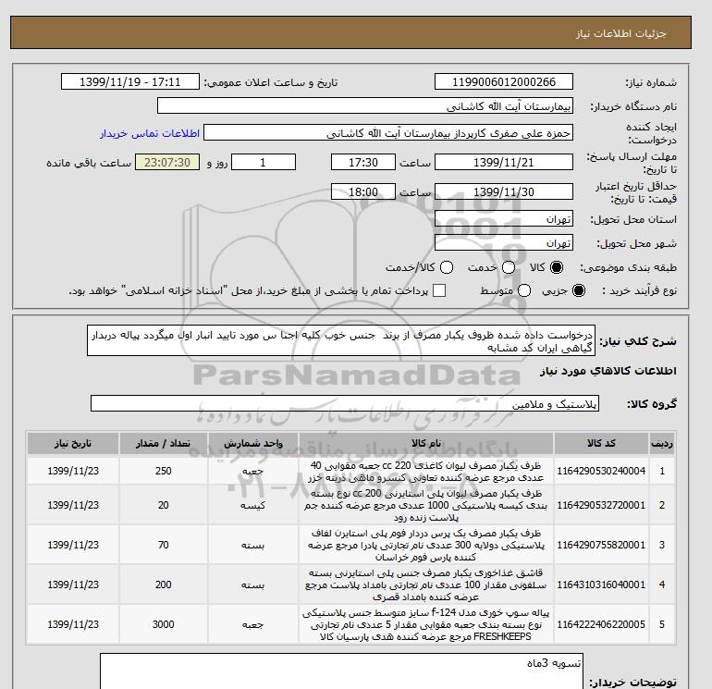Click column header نام کالا
This screenshot has height=689, width=712.
click(426, 443)
